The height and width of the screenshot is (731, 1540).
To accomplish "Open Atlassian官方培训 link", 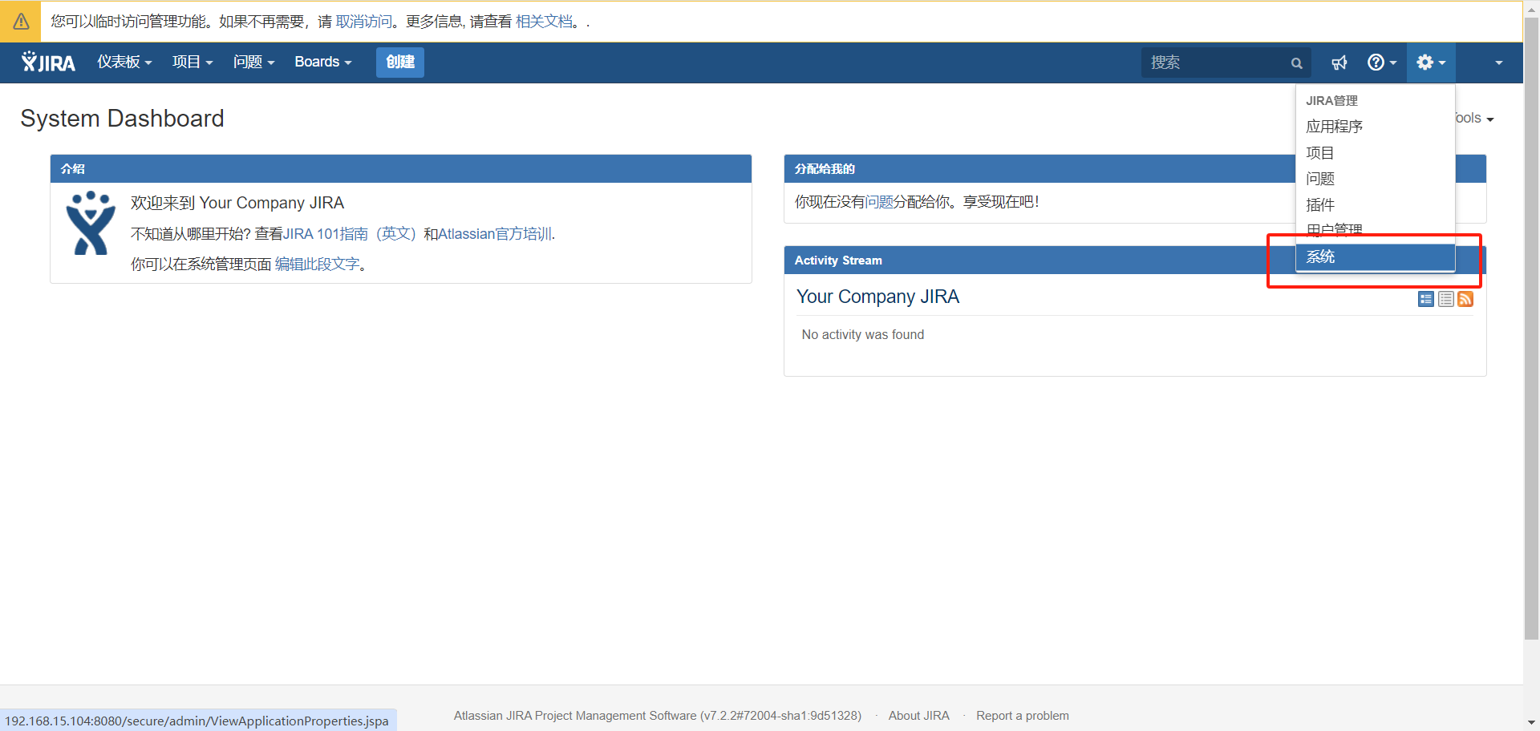I will point(494,234).
